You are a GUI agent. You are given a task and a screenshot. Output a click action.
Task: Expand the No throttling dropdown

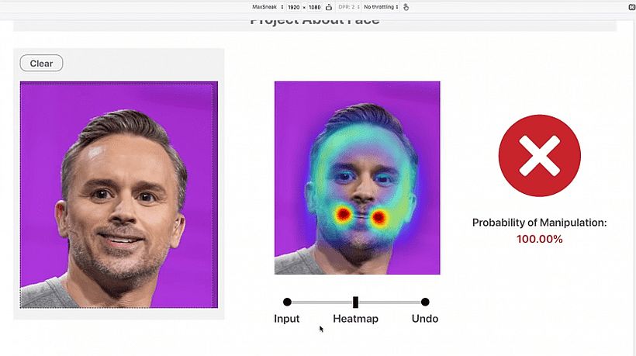pyautogui.click(x=381, y=7)
